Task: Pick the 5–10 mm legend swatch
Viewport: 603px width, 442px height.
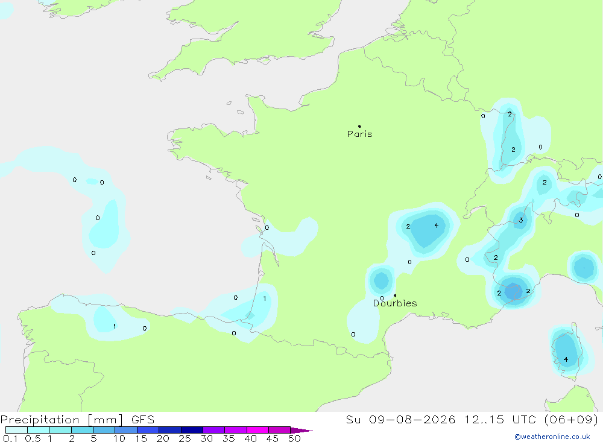Action: [104, 430]
